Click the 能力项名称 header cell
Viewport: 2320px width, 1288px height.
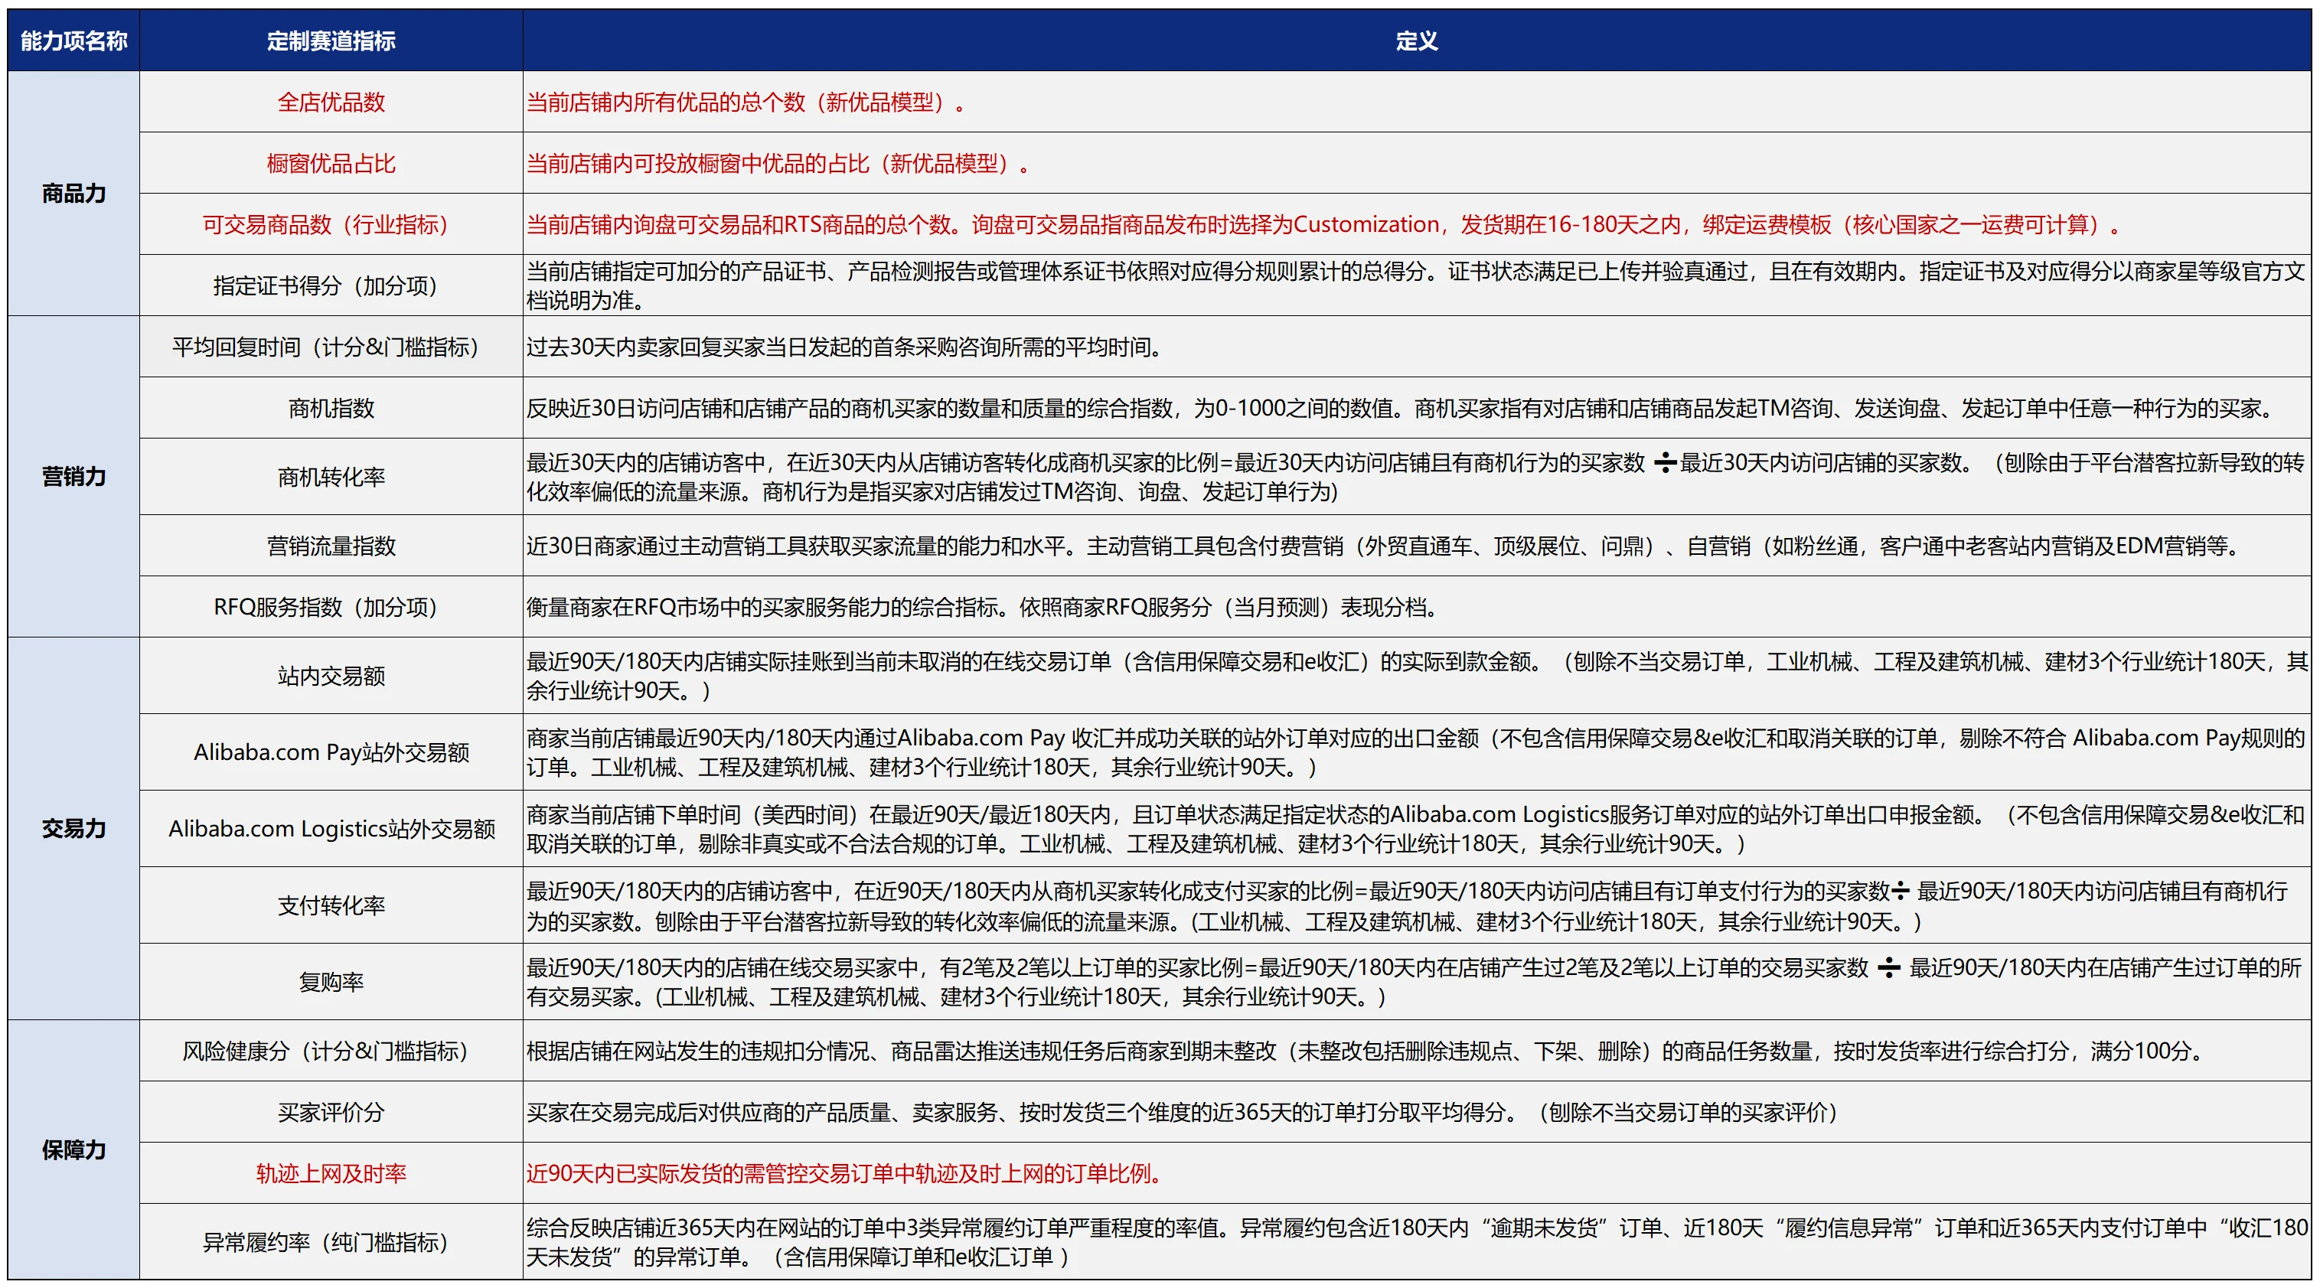73,41
